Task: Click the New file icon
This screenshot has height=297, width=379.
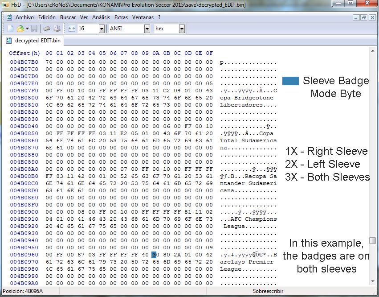Action: 10,29
